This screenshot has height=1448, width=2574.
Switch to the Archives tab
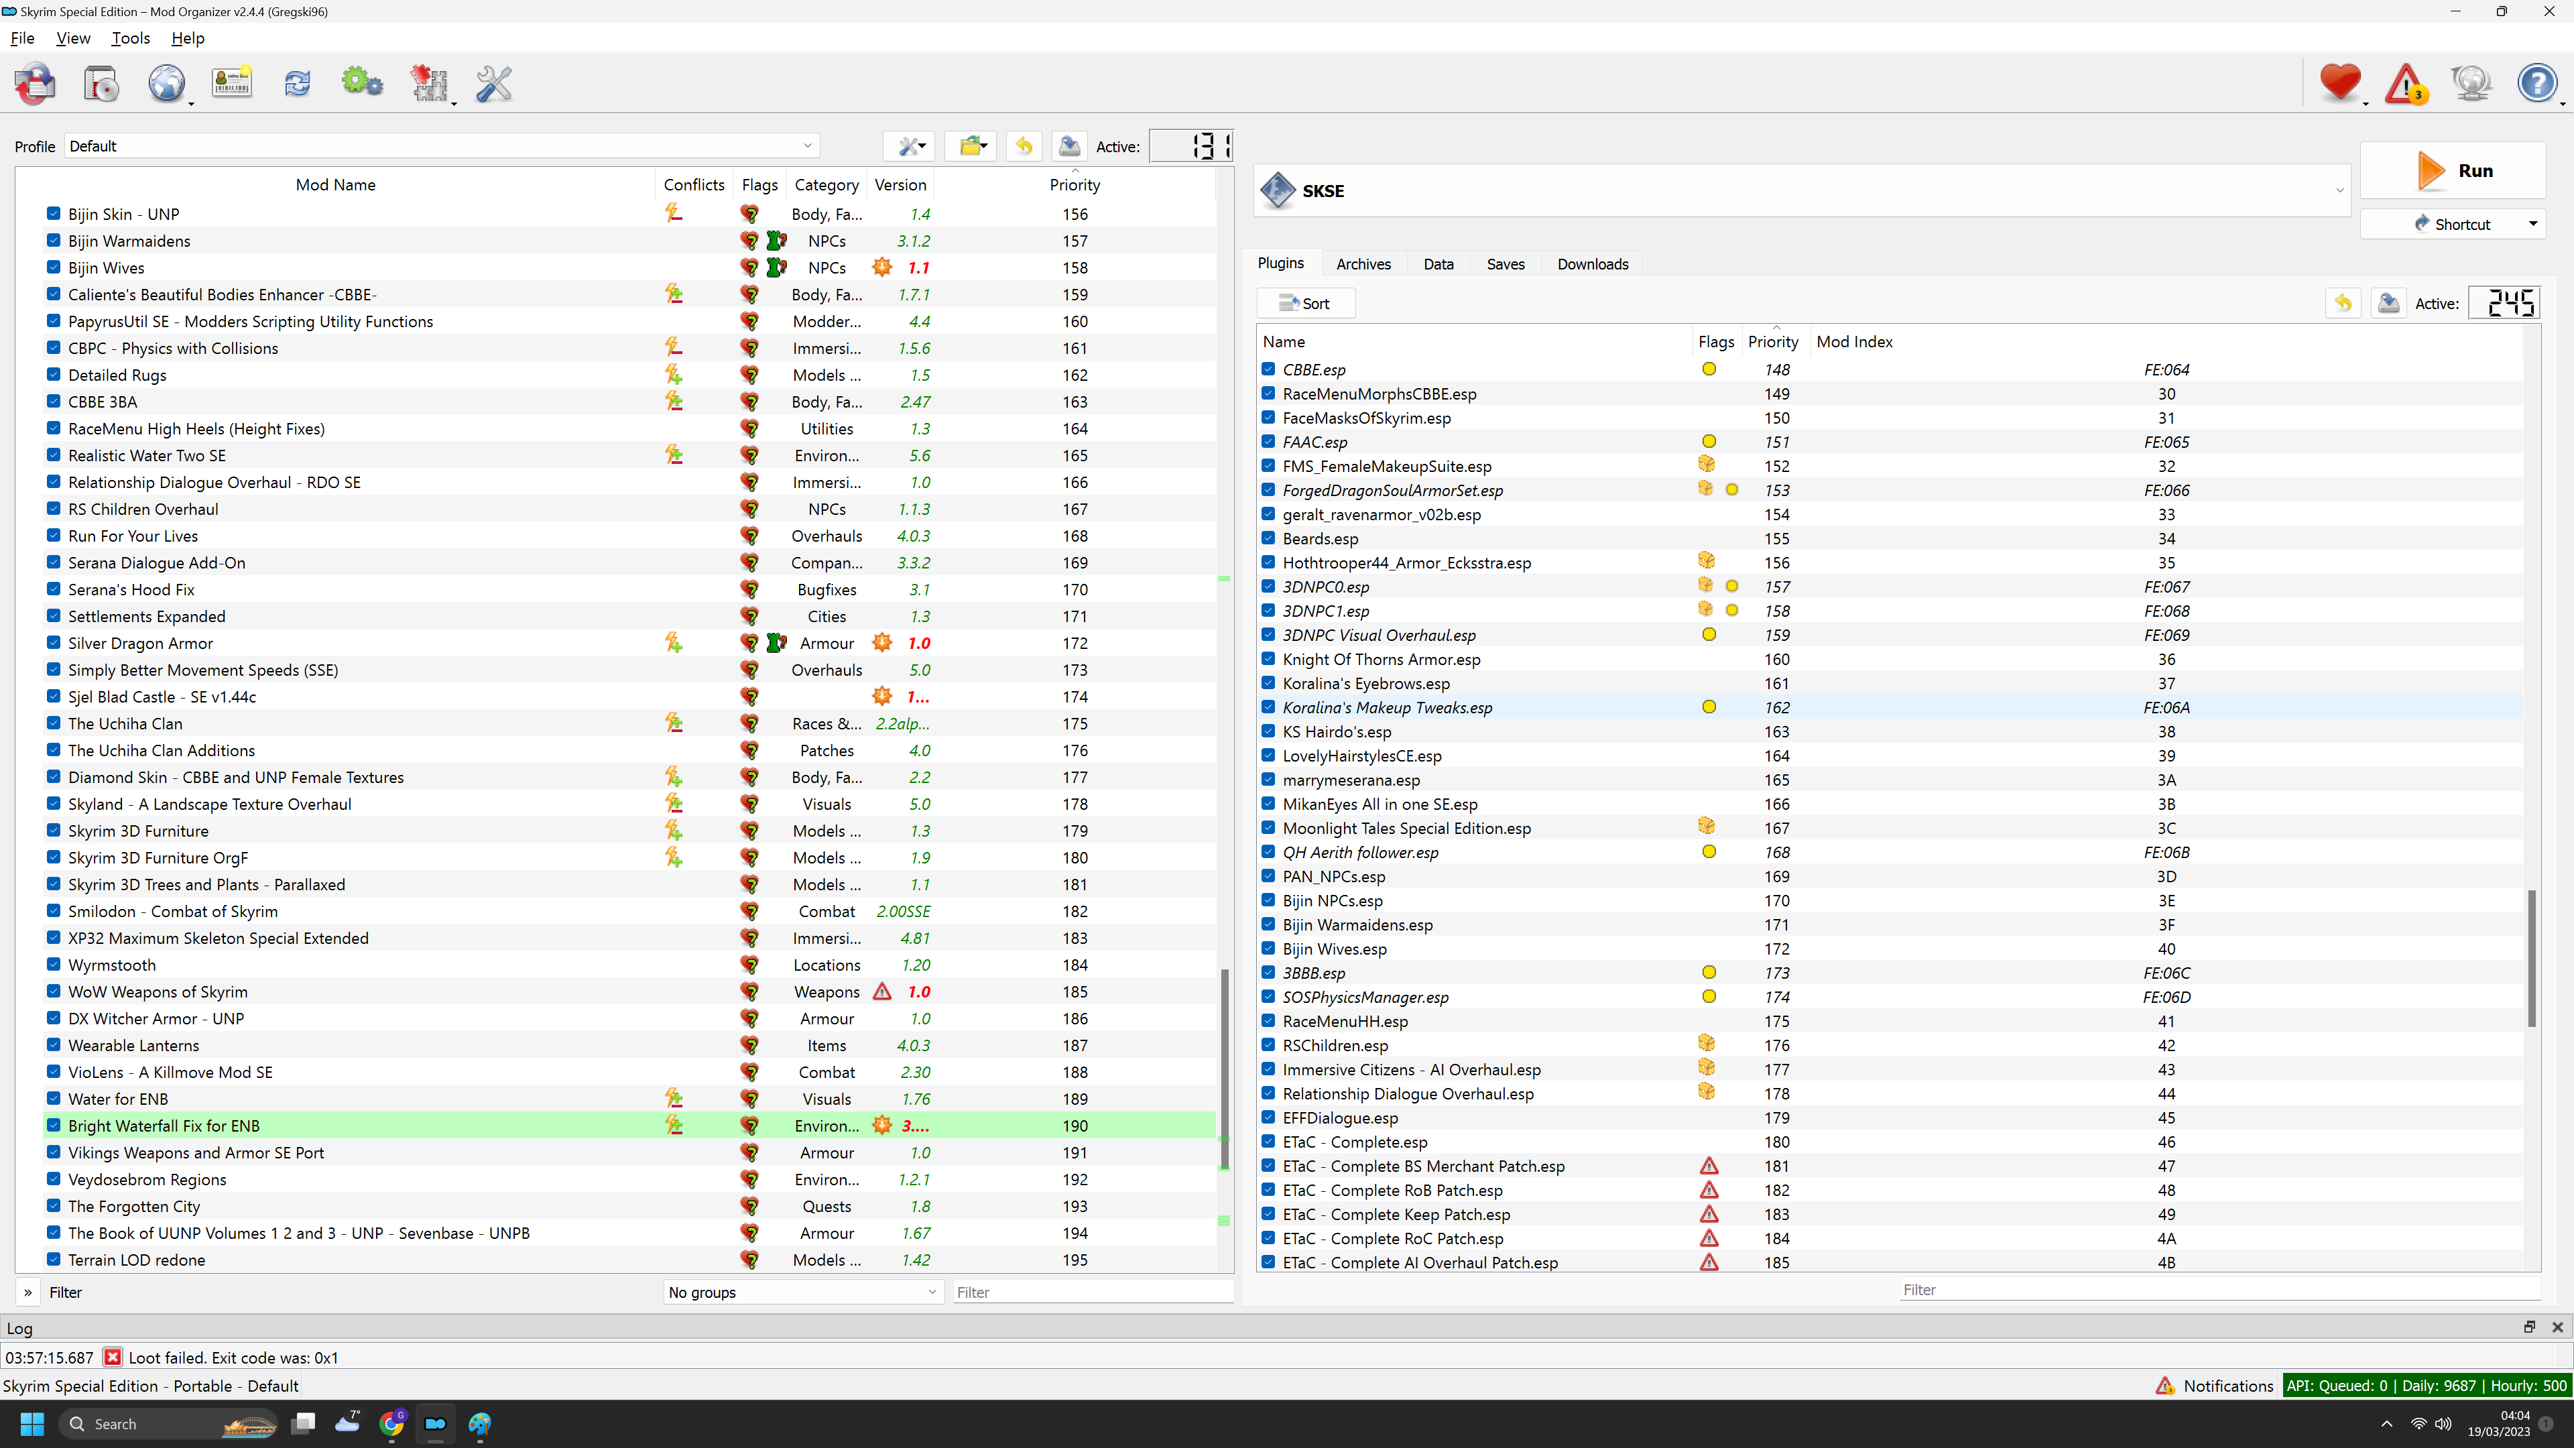pos(1363,264)
